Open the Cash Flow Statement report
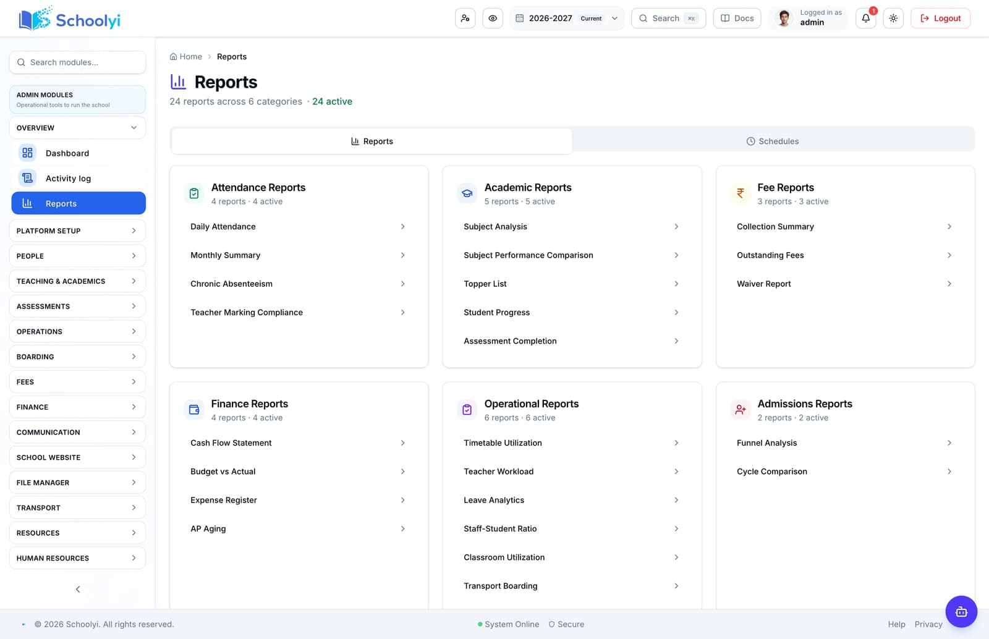This screenshot has width=989, height=639. click(x=299, y=443)
